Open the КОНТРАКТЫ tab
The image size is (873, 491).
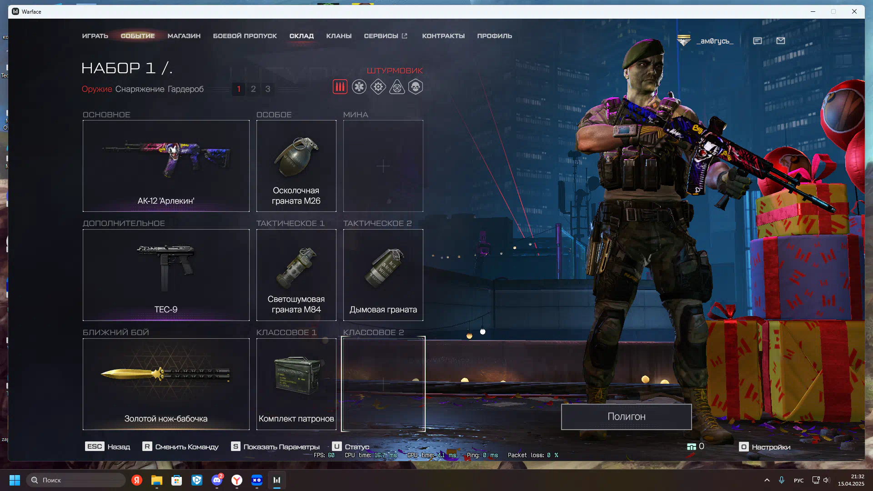[x=443, y=36]
